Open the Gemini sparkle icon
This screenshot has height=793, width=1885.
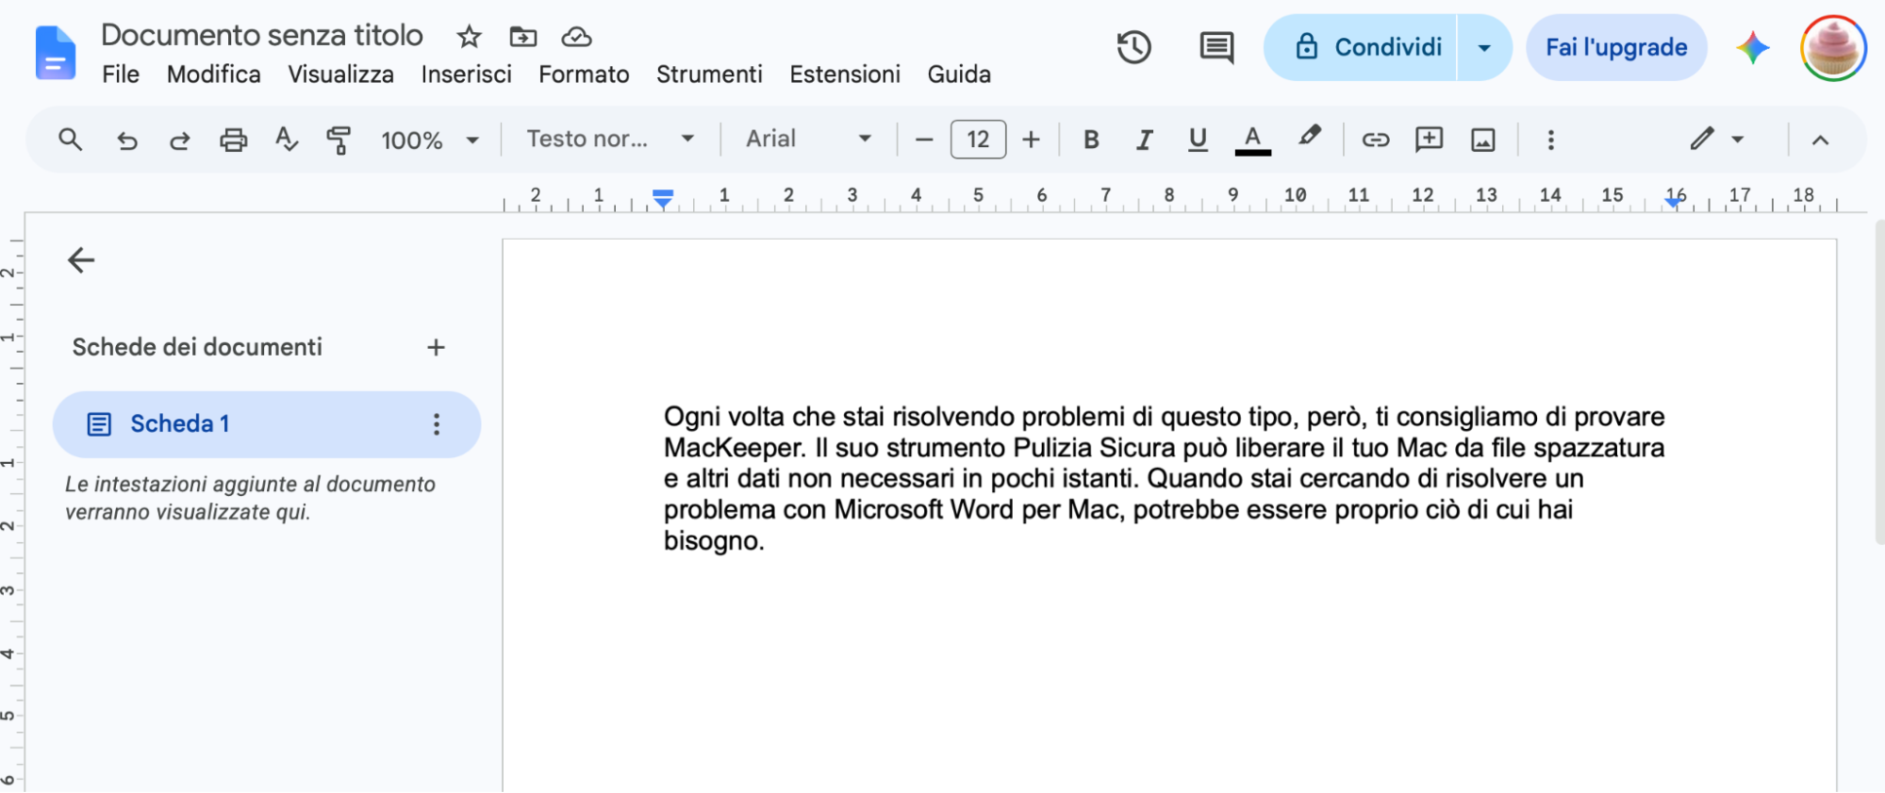click(x=1752, y=47)
